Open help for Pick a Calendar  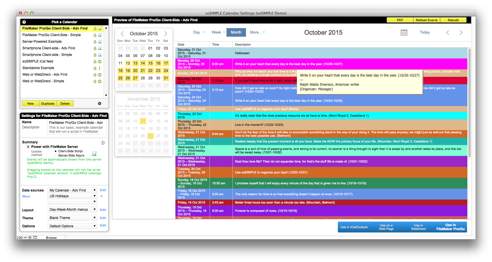click(24, 22)
